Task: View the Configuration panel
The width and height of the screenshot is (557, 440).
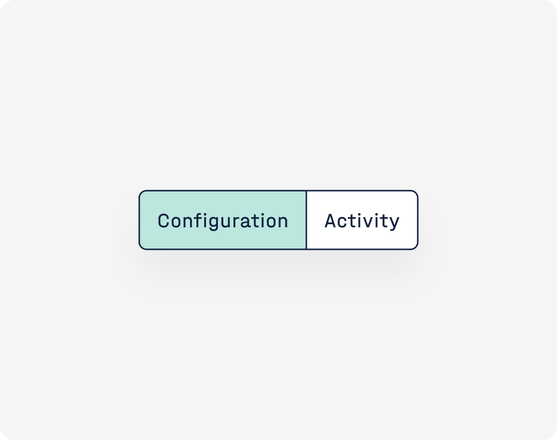Action: tap(223, 220)
